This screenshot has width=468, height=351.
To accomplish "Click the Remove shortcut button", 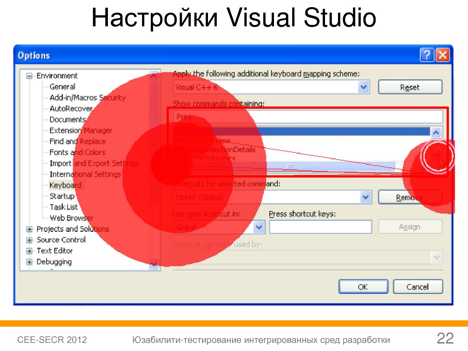I will point(410,197).
